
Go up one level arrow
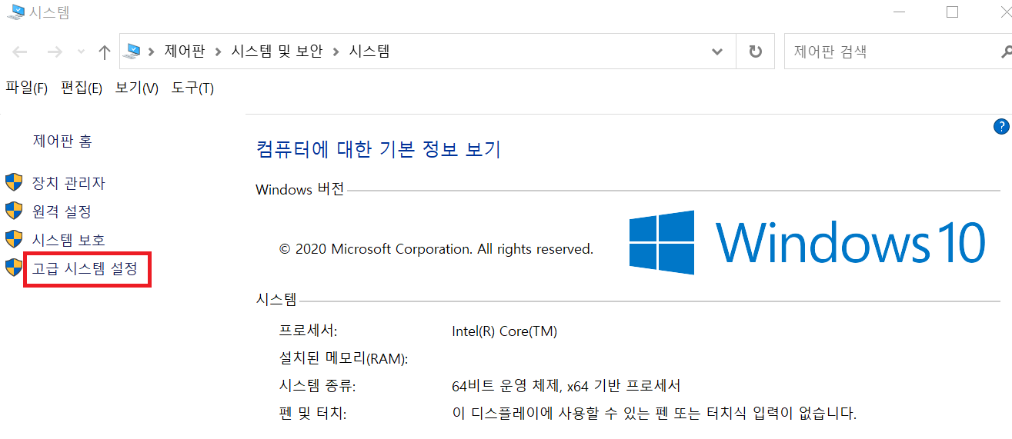pos(105,52)
